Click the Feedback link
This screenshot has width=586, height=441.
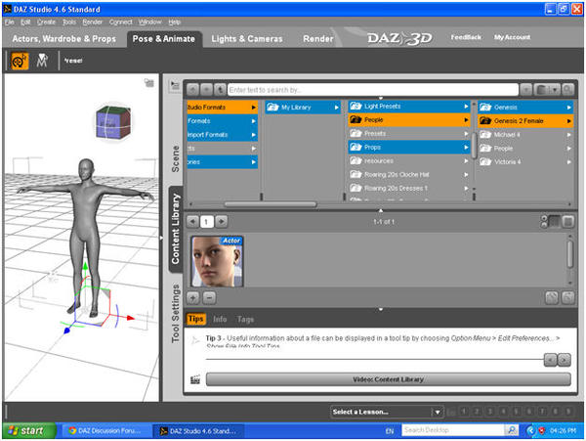(466, 37)
